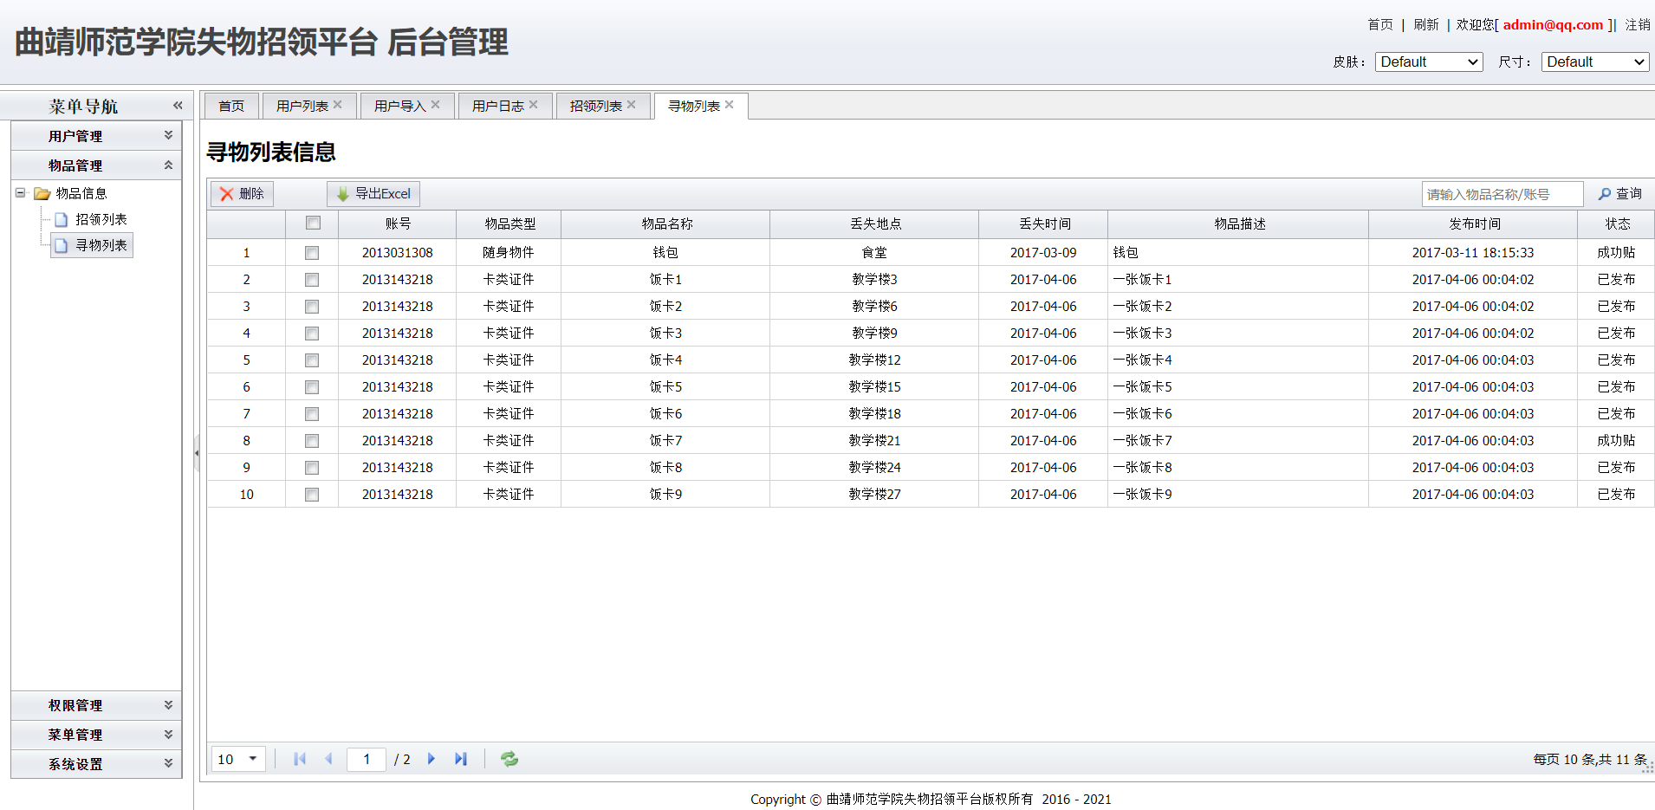The image size is (1655, 810).
Task: Close the 用户列表 tab
Action: click(338, 105)
